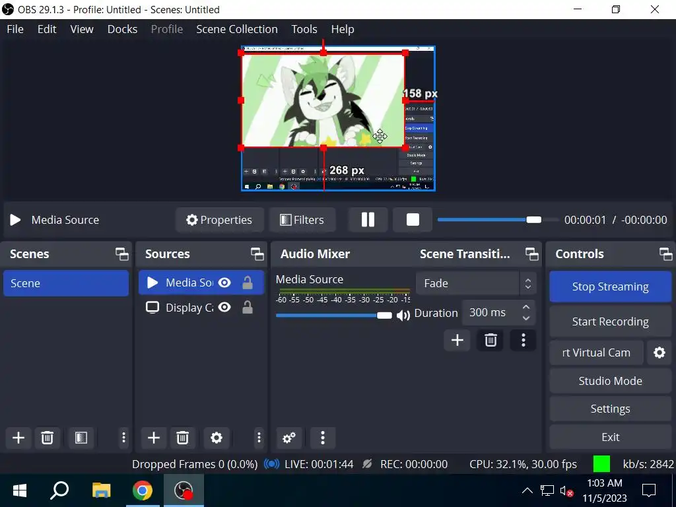Hide the Display Capture visibility eye

tap(224, 308)
